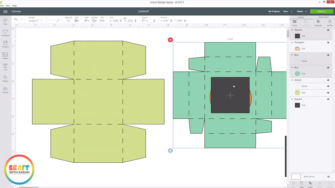Click the Undo arrow

click(x=16, y=20)
